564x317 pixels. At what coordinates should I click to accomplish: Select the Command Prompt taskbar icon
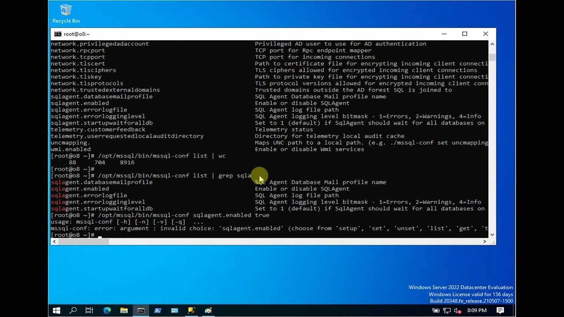coord(141,310)
